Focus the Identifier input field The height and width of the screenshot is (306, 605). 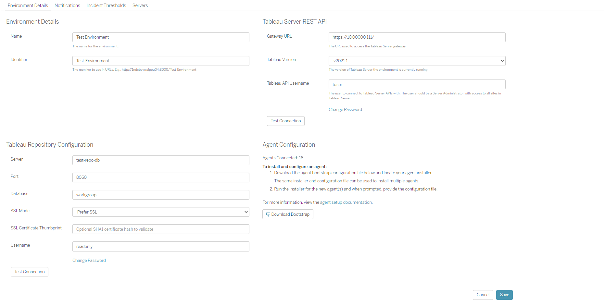(161, 61)
